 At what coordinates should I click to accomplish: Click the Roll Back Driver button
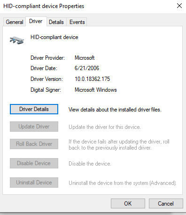click(x=34, y=144)
